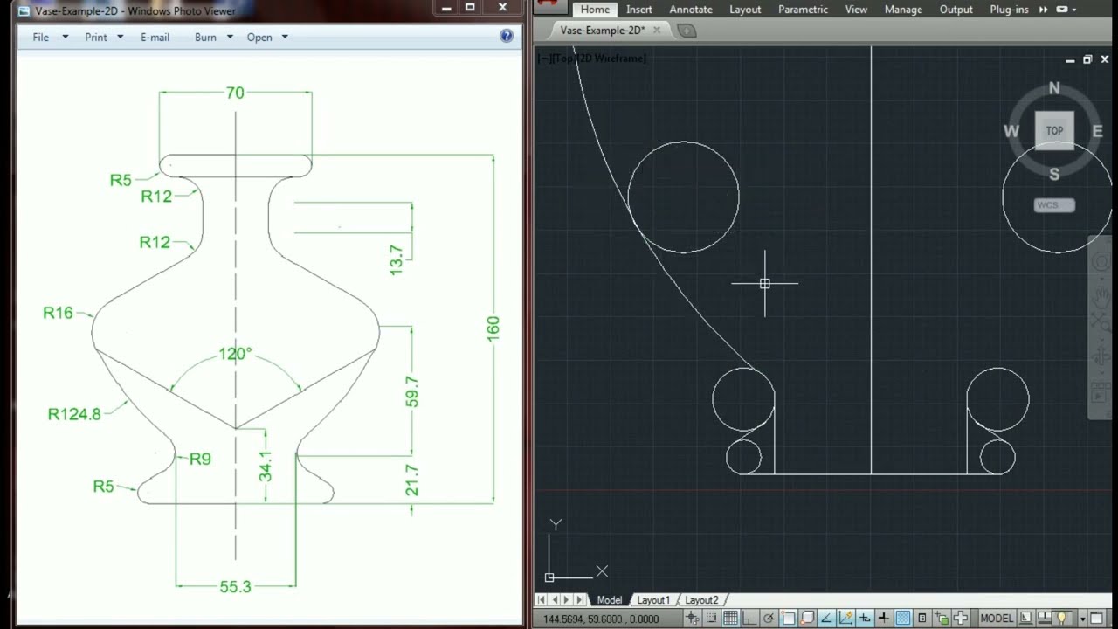Image resolution: width=1118 pixels, height=629 pixels.
Task: Click Quick Properties icon in status bar
Action: [921, 619]
